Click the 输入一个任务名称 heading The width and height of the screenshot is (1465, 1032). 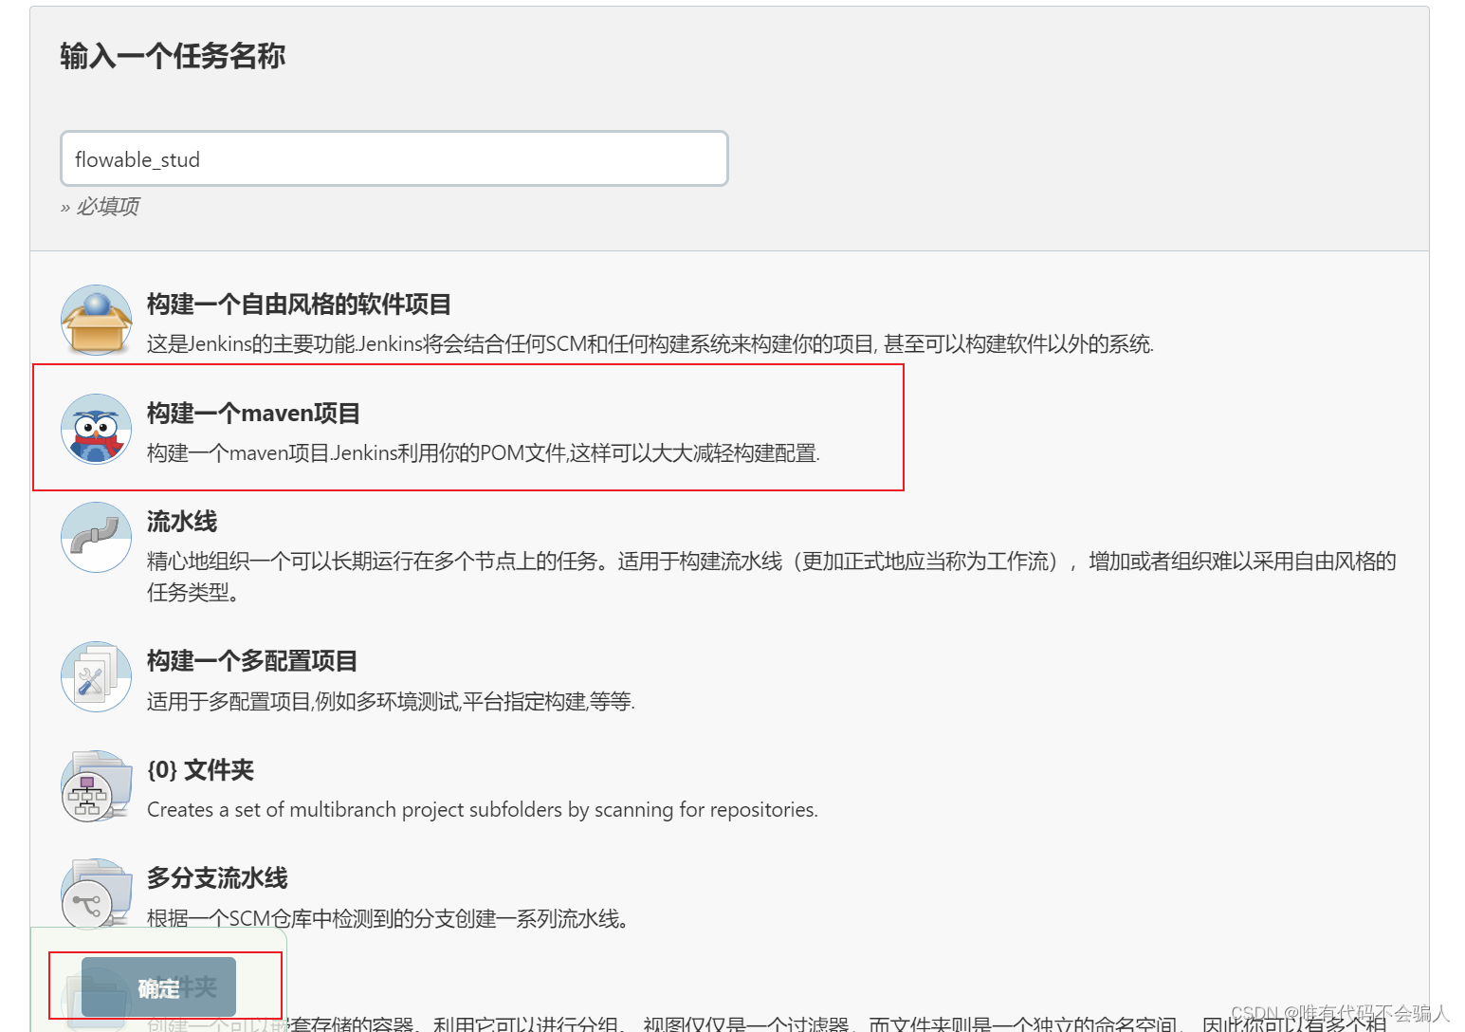pyautogui.click(x=173, y=56)
